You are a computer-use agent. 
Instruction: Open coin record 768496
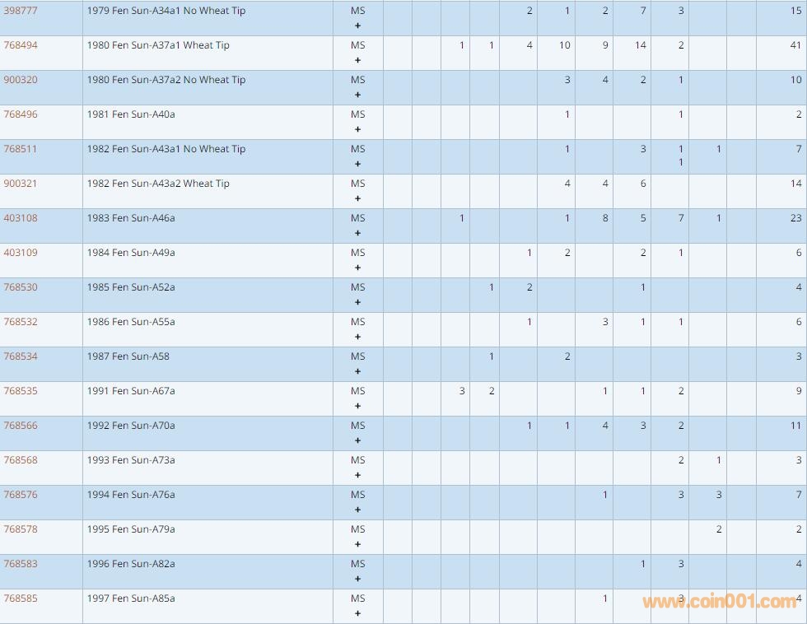(21, 114)
